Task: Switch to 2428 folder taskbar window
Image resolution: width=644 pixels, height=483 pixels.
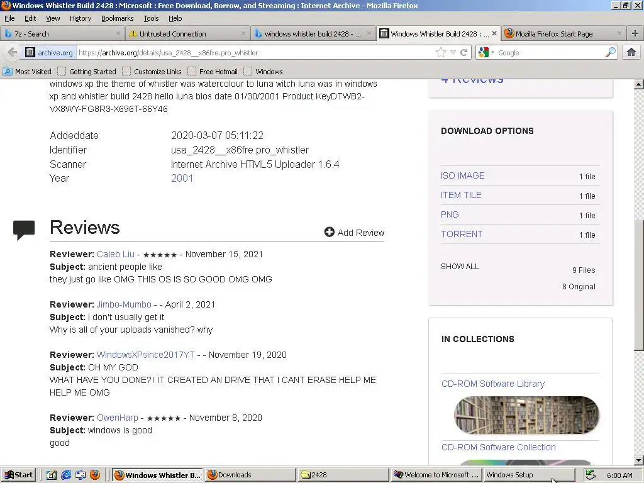Action: pos(343,475)
